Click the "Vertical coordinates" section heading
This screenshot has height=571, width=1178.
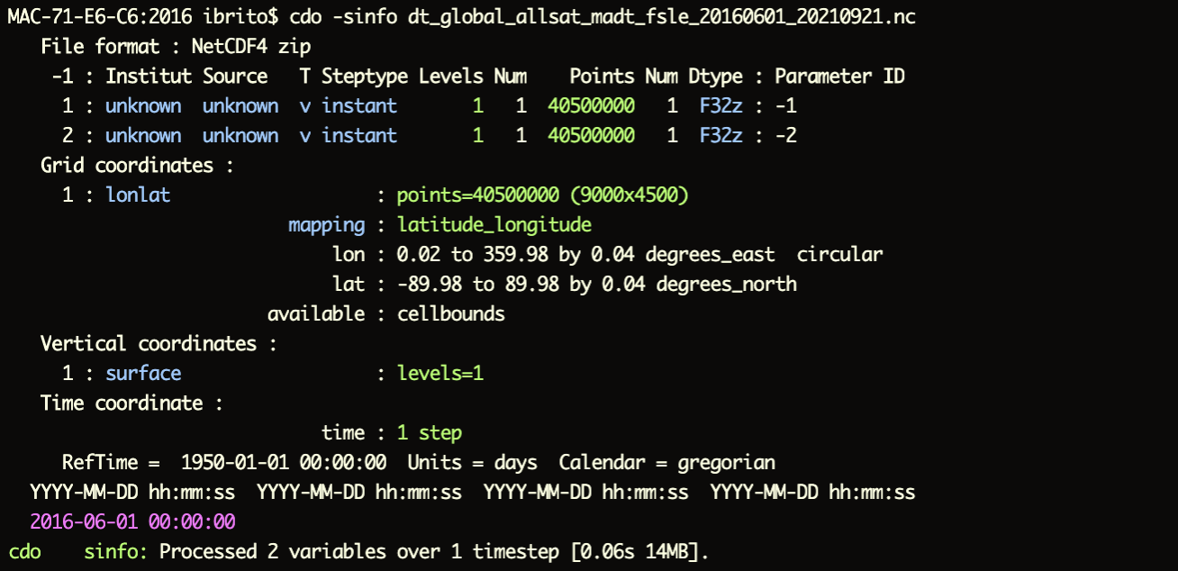pyautogui.click(x=149, y=344)
